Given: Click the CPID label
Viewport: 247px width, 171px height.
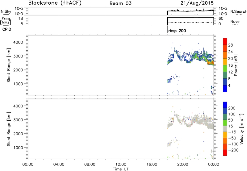Looking at the screenshot, I should (7, 29).
